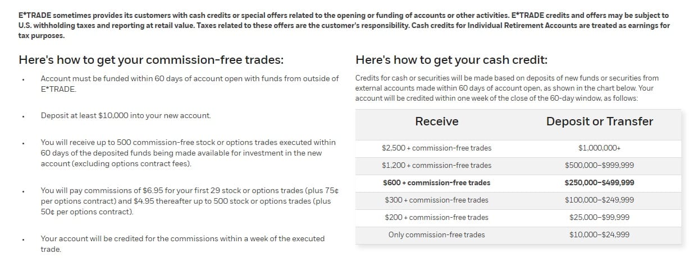Click the 'Account must be funded within 60 days' bullet
The width and height of the screenshot is (698, 258).
coord(190,84)
